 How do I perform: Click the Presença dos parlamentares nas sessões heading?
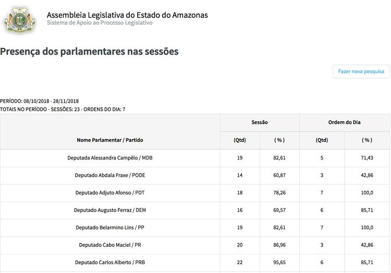click(x=89, y=52)
